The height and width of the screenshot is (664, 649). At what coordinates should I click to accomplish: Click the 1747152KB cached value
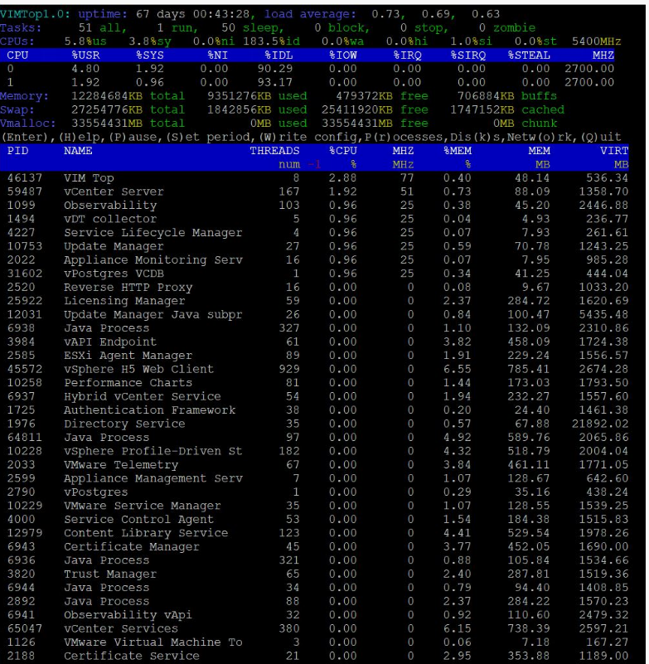pos(482,109)
